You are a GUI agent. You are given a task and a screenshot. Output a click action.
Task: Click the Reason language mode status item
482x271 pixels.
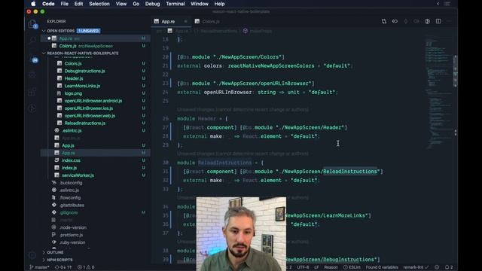331,267
